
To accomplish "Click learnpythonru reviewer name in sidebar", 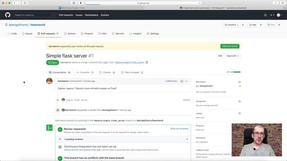I will [206, 86].
